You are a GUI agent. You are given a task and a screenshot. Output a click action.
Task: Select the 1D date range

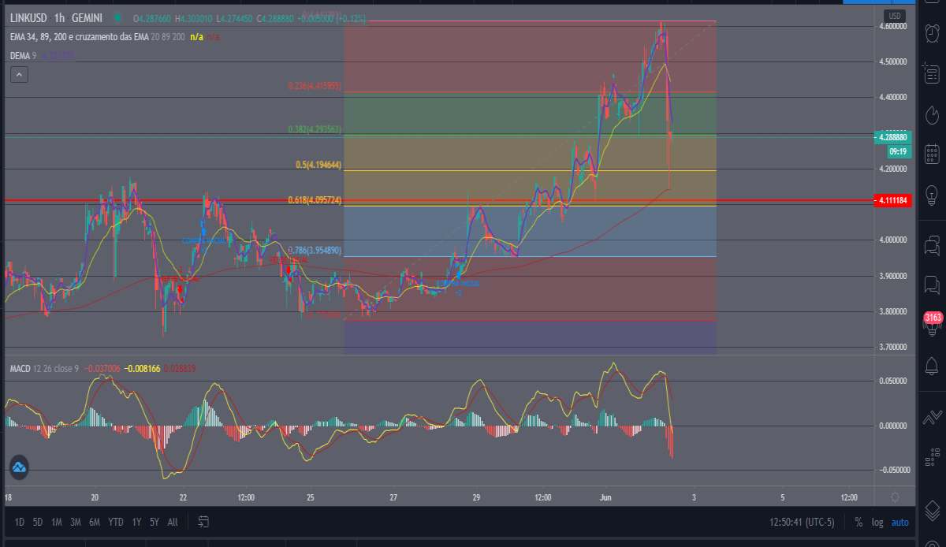click(x=19, y=522)
